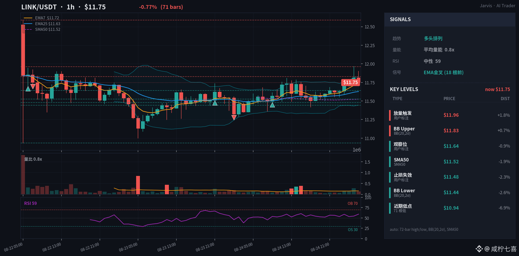The height and width of the screenshot is (256, 519).
Task: Select the 中性 59 RSI value
Action: coord(432,61)
